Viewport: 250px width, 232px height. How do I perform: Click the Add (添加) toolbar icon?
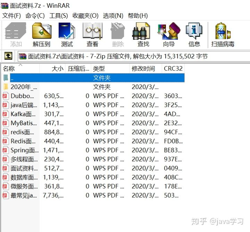point(16,31)
